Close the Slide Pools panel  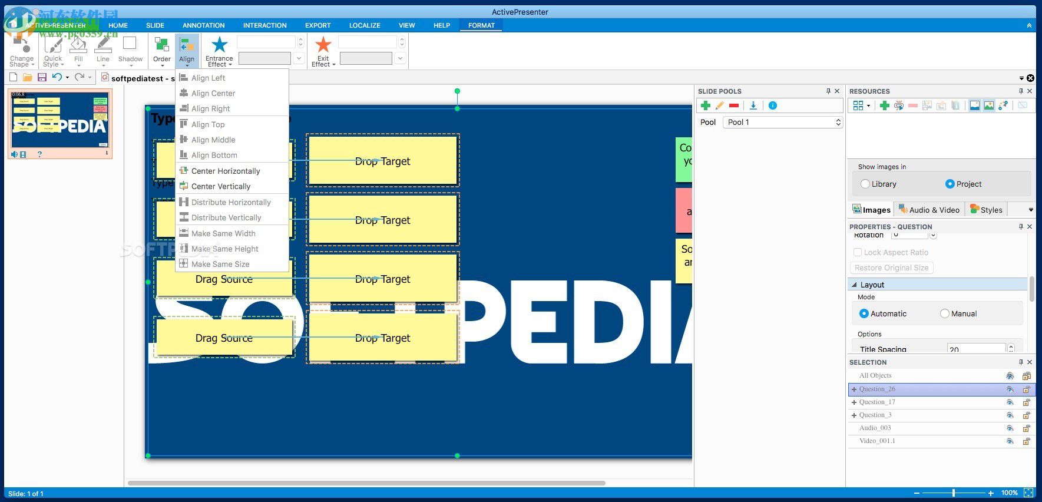pos(837,91)
